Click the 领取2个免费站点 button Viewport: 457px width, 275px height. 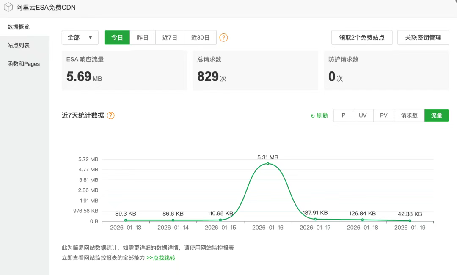[362, 38]
